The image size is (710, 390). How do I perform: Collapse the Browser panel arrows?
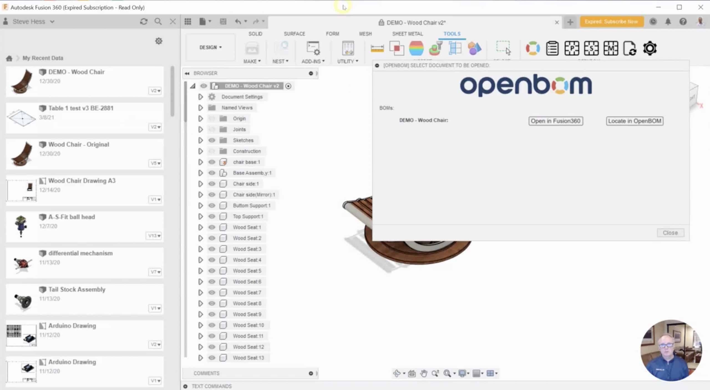click(187, 73)
